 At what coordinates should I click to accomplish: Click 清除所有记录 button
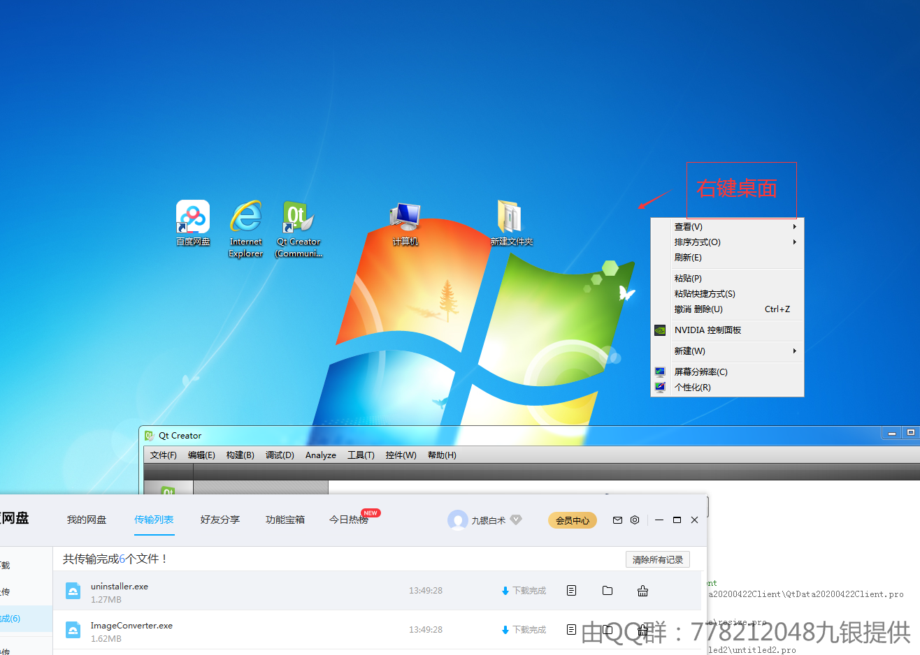(x=658, y=559)
